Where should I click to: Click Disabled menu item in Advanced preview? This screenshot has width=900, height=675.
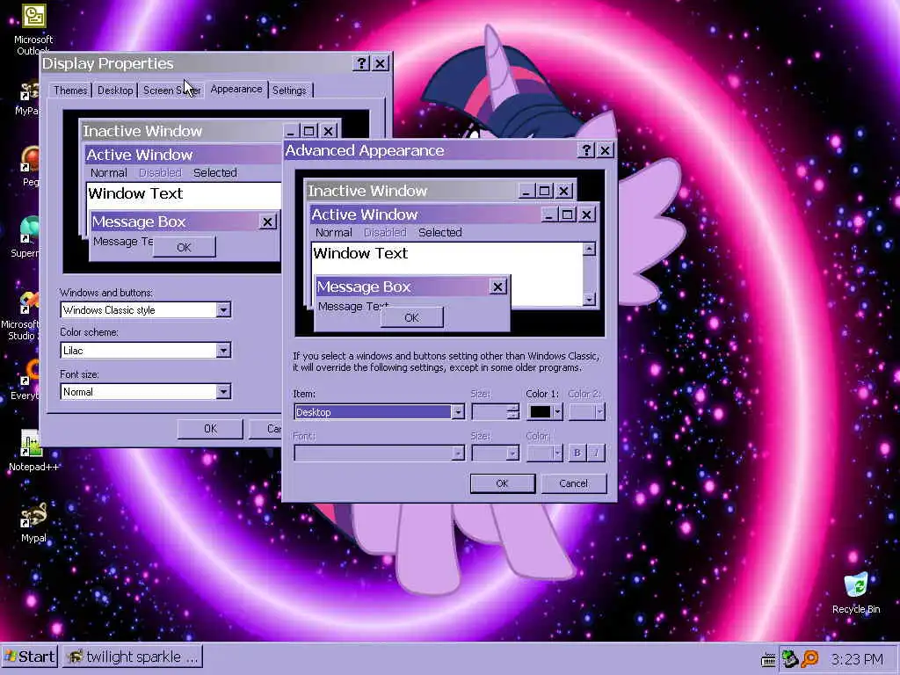(385, 232)
